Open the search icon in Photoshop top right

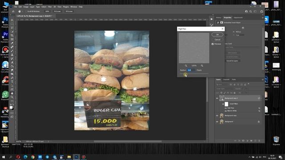(x=250, y=12)
